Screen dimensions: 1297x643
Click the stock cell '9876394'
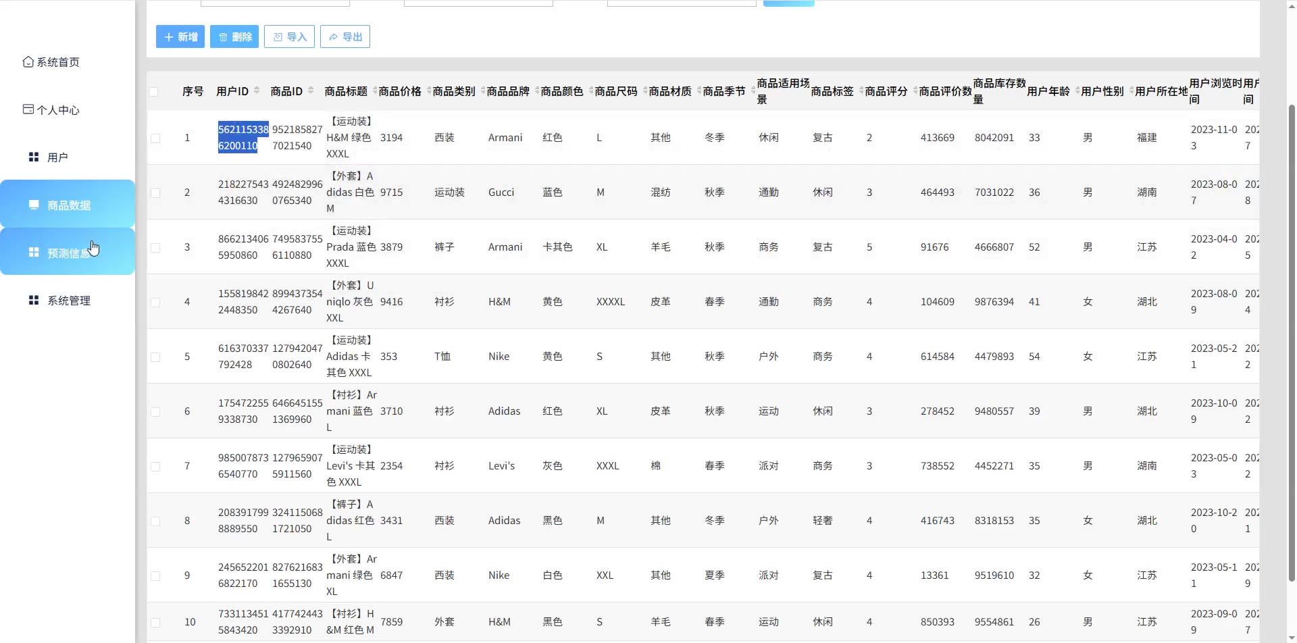pos(994,302)
